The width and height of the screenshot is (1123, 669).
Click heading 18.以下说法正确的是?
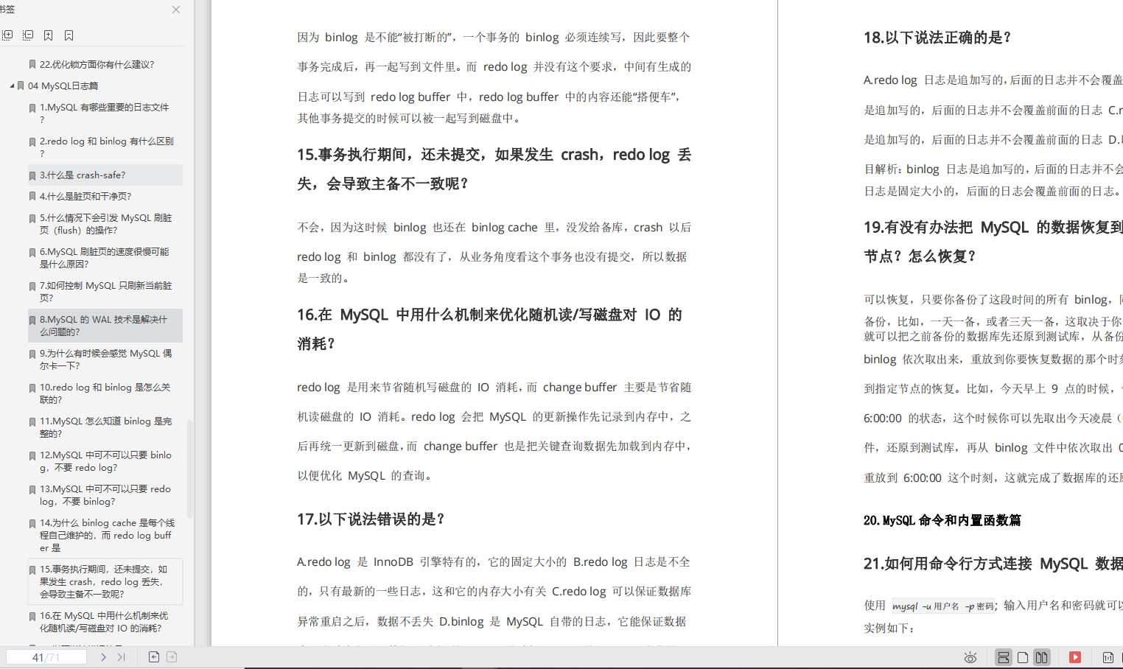[937, 38]
